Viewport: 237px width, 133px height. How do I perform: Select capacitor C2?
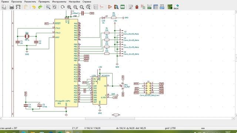point(36,42)
